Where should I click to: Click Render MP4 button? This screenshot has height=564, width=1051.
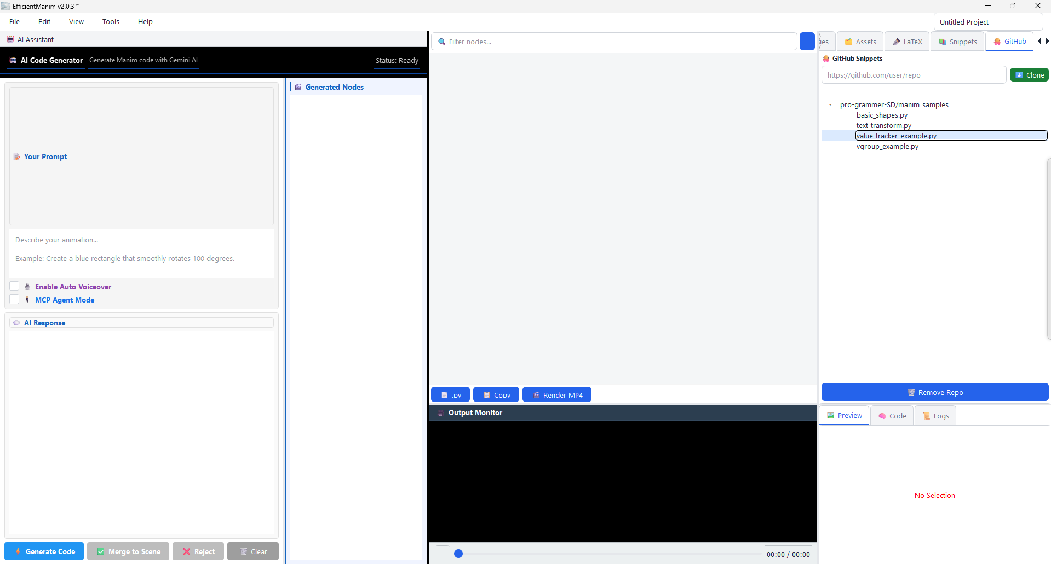[x=557, y=394]
